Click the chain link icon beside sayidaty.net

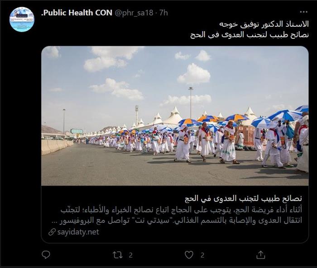(52, 232)
